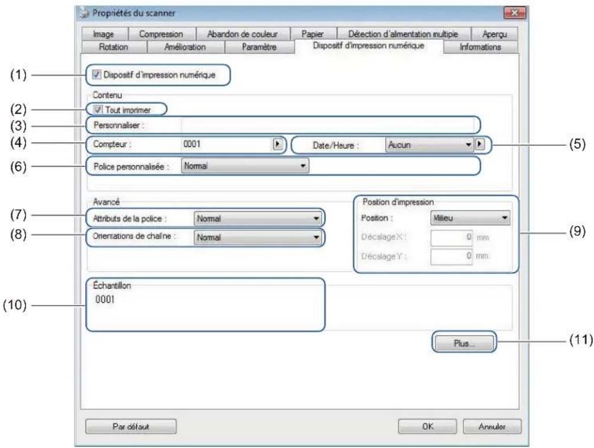Viewport: 594px width, 448px height.
Task: Click the scanner icon in the title bar
Action: 84,13
